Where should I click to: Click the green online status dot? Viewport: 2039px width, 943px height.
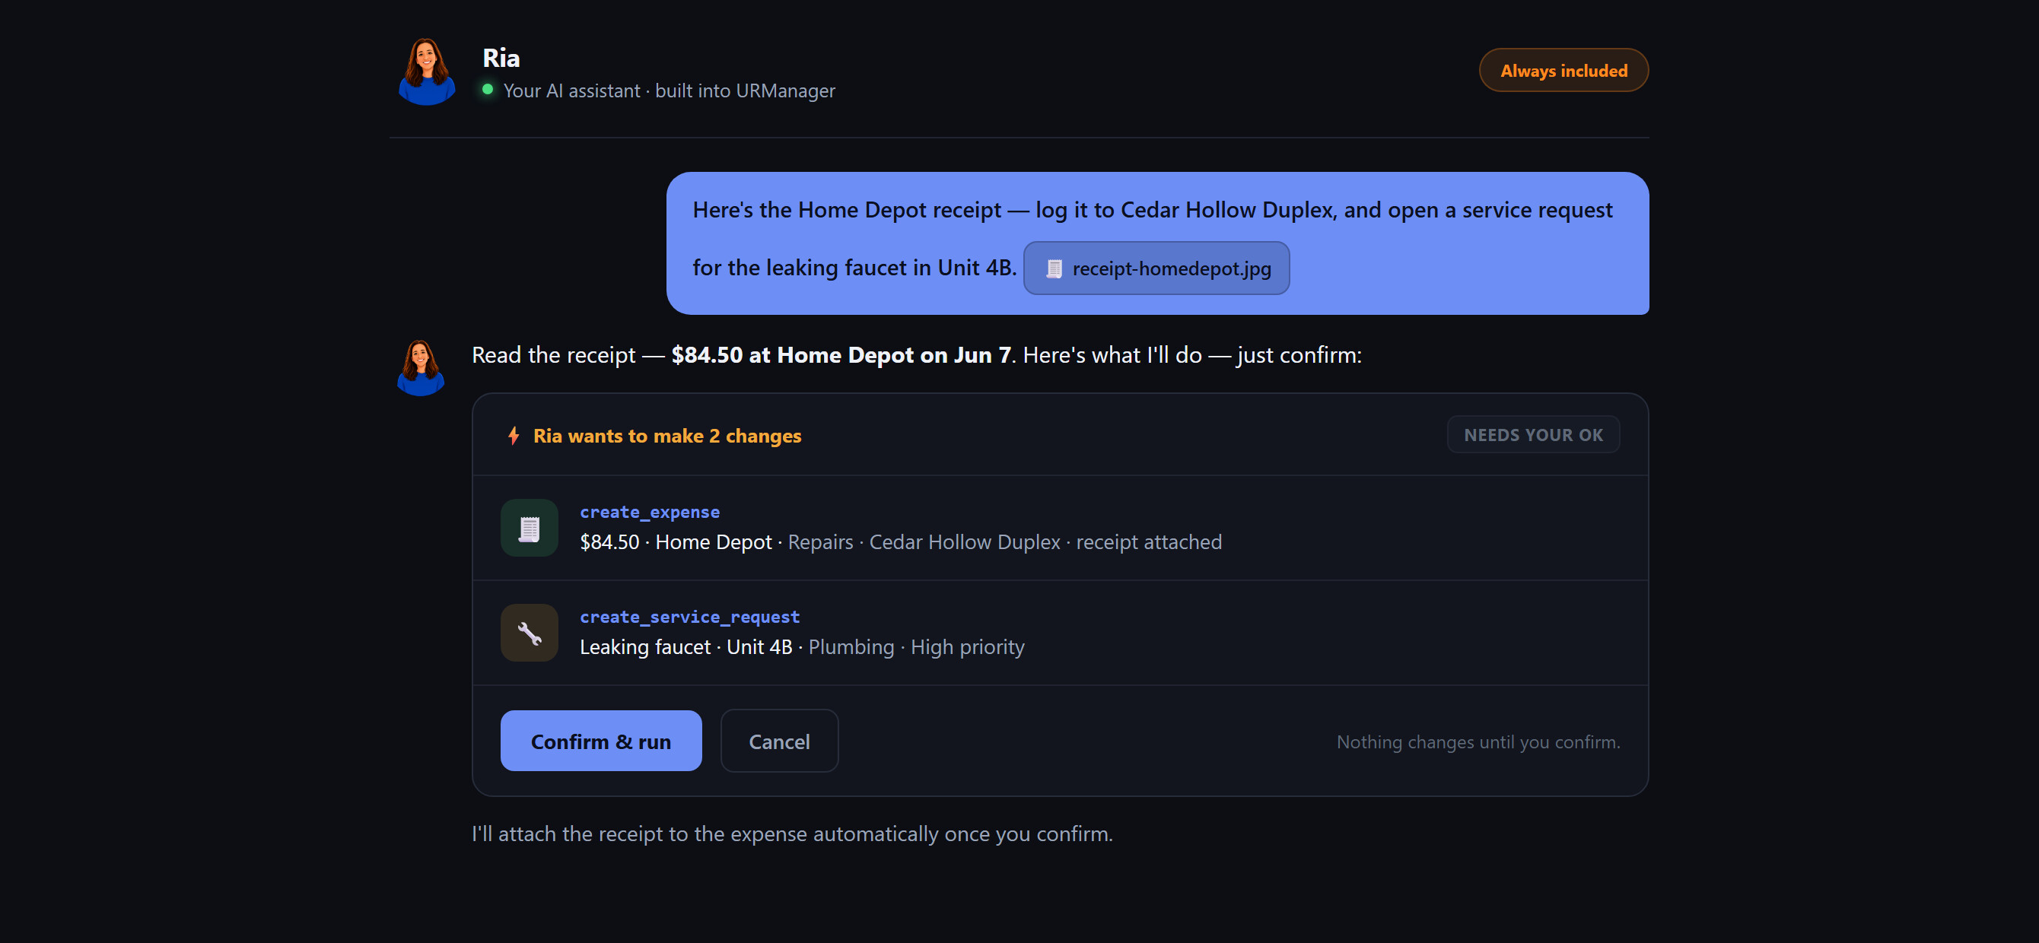pyautogui.click(x=488, y=90)
